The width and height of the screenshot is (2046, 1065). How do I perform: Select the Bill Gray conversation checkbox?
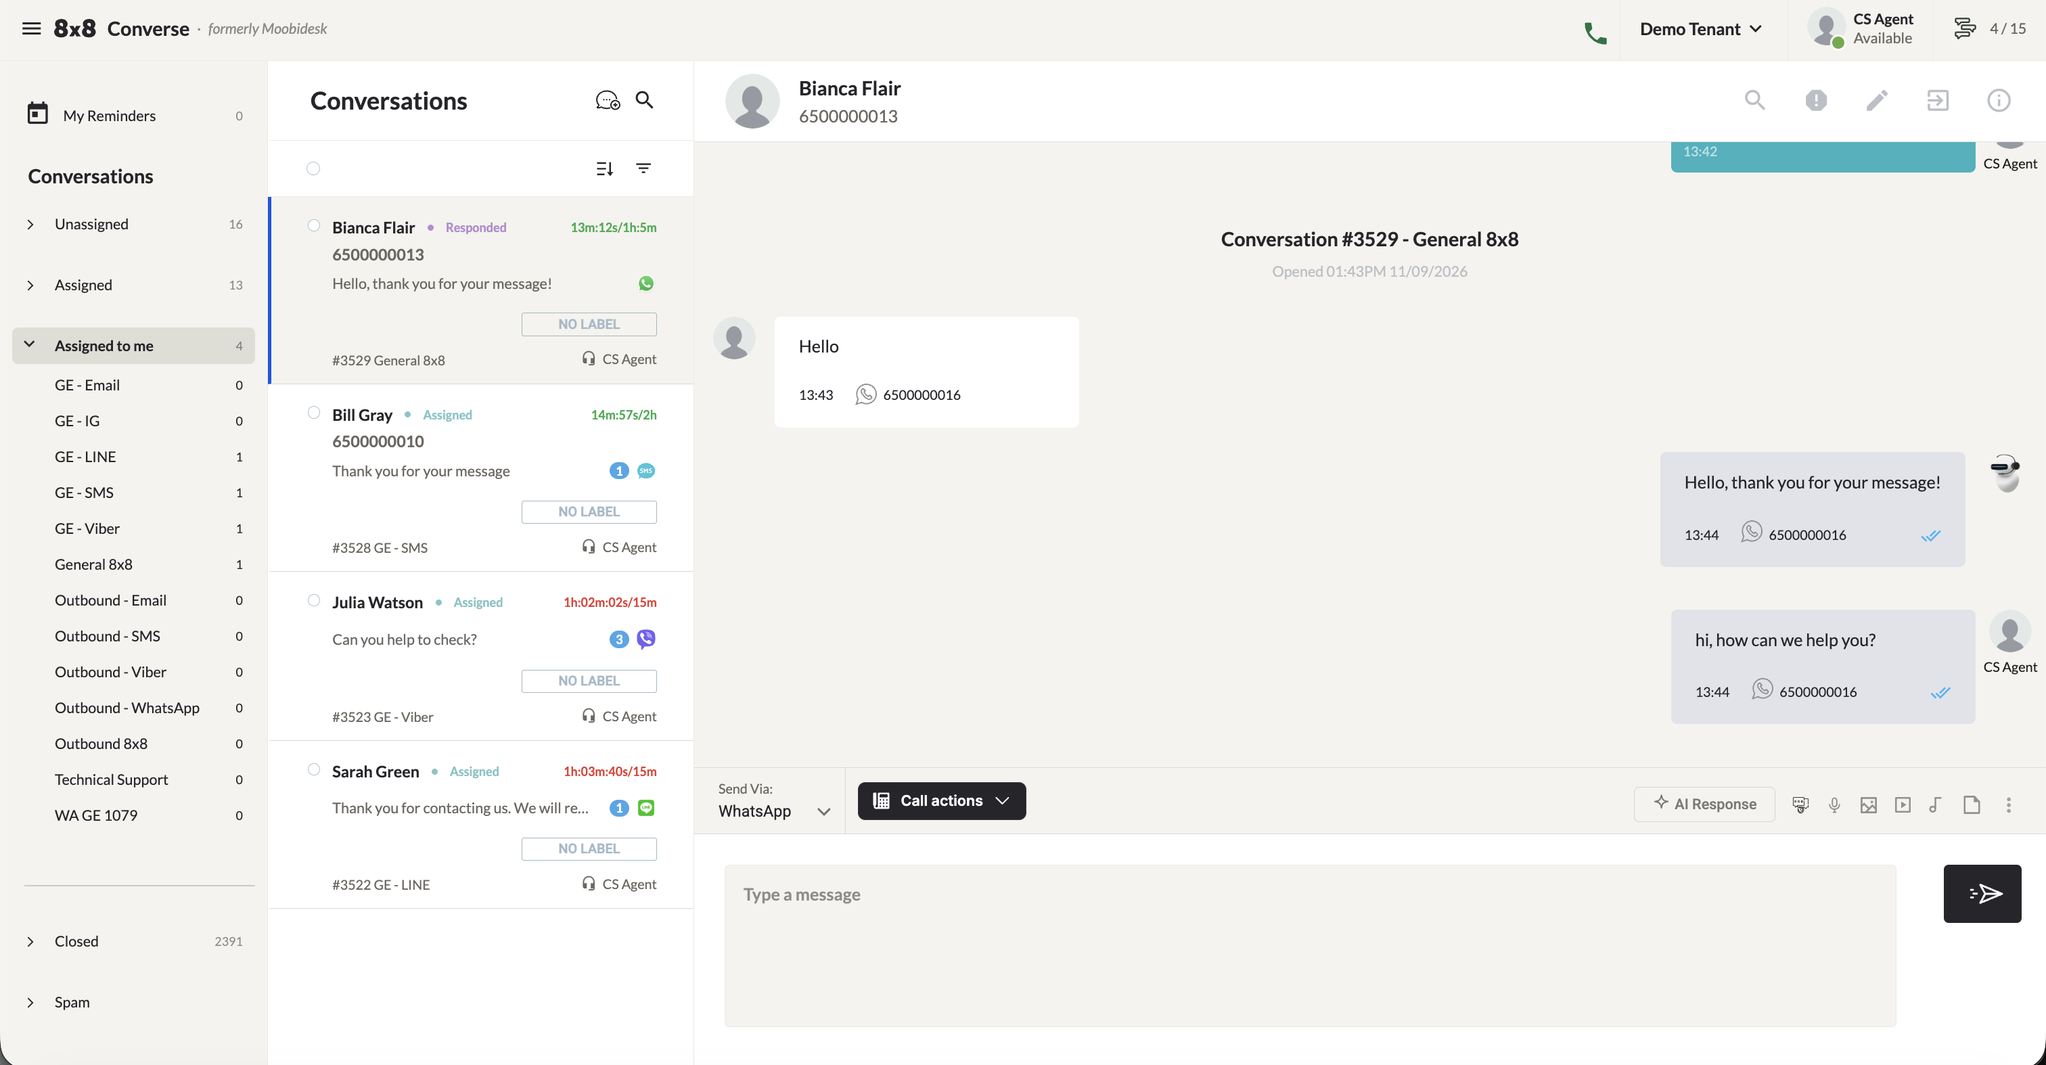(314, 413)
